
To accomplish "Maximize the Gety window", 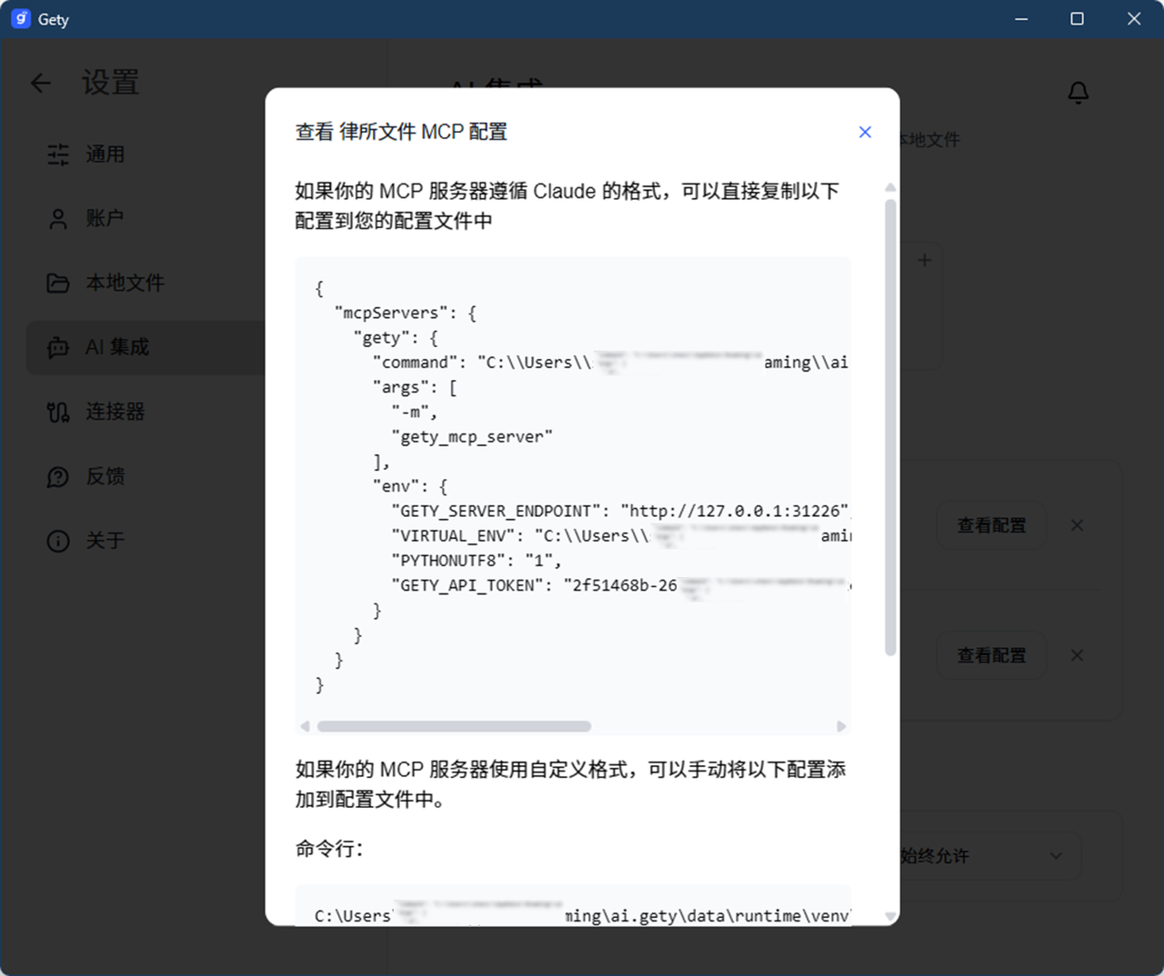I will click(x=1078, y=19).
